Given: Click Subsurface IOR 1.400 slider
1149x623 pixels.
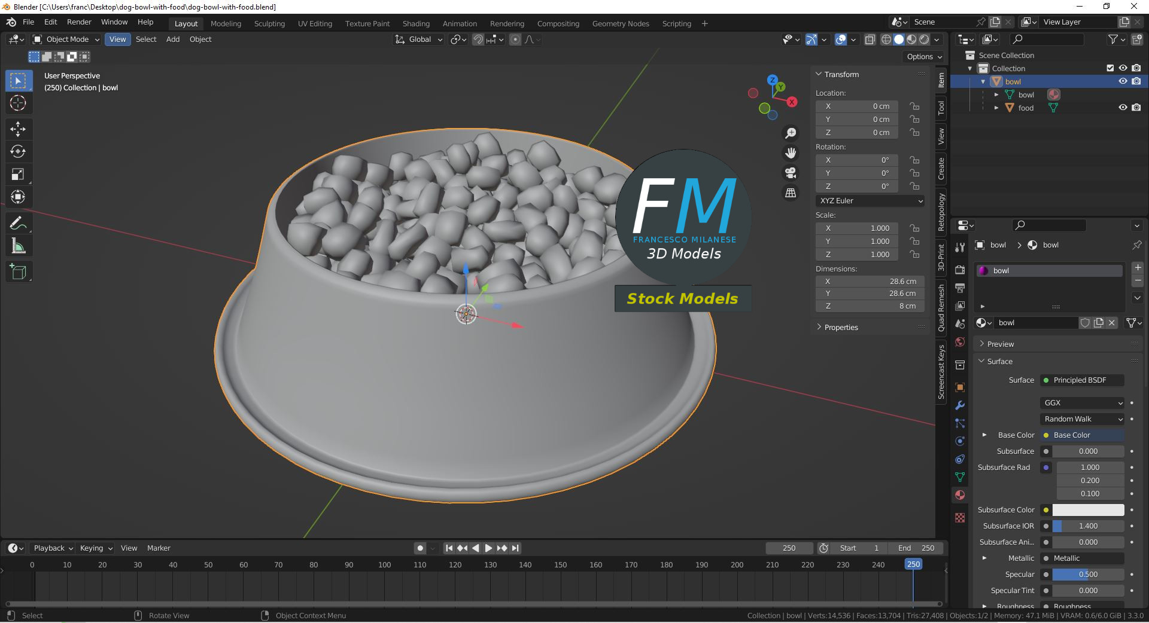Looking at the screenshot, I should [1088, 526].
